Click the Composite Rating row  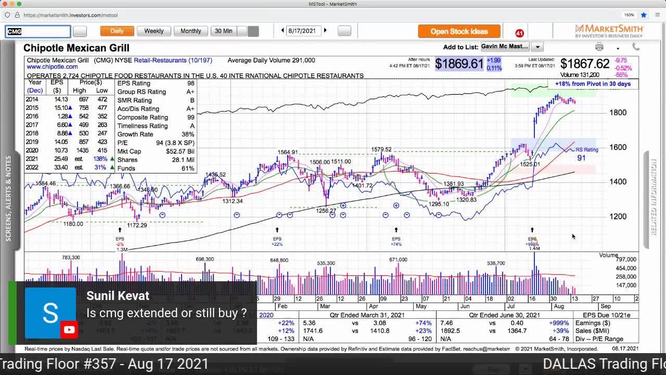tap(156, 117)
